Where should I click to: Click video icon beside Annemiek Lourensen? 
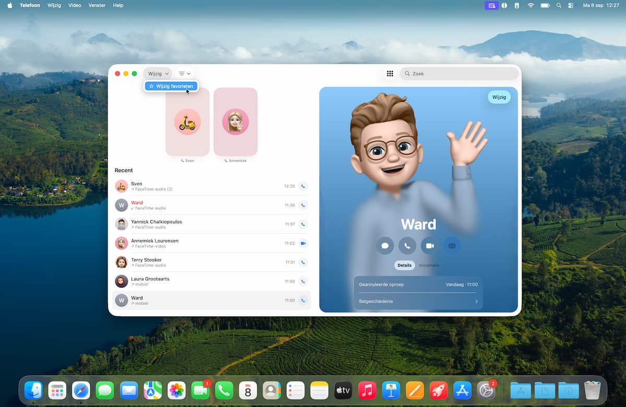303,243
